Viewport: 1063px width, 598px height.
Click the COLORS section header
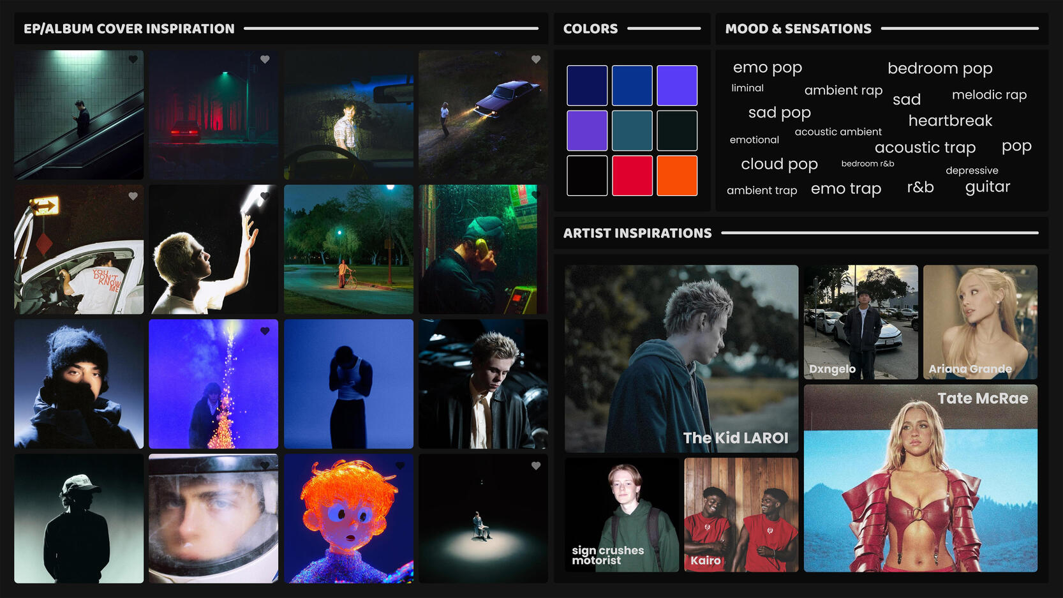pos(590,29)
